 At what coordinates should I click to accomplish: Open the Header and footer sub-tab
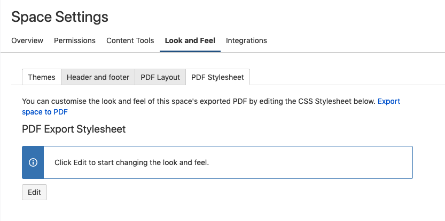98,77
